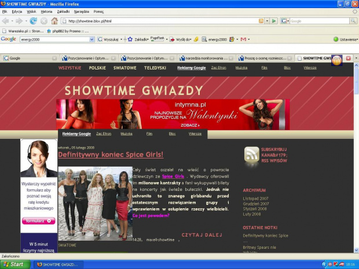Viewport: 359px width, 269px height.
Task: Click the Spice Girls article photo
Action: click(x=95, y=204)
